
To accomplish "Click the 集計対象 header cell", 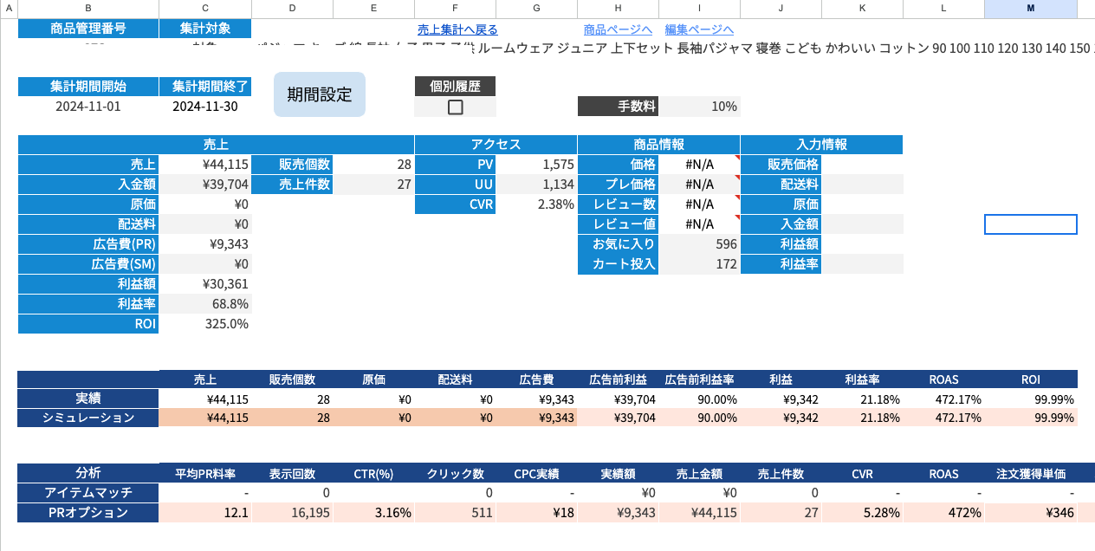I will [205, 29].
